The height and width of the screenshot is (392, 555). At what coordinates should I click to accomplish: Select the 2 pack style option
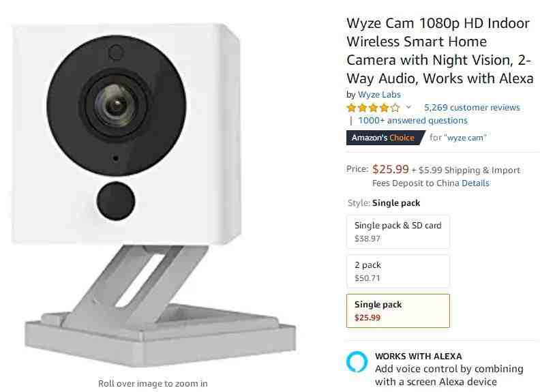coord(398,271)
